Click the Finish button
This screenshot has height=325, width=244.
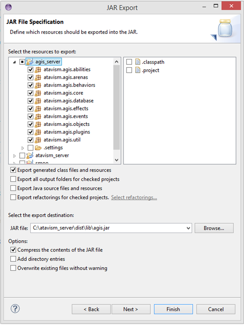click(x=173, y=309)
